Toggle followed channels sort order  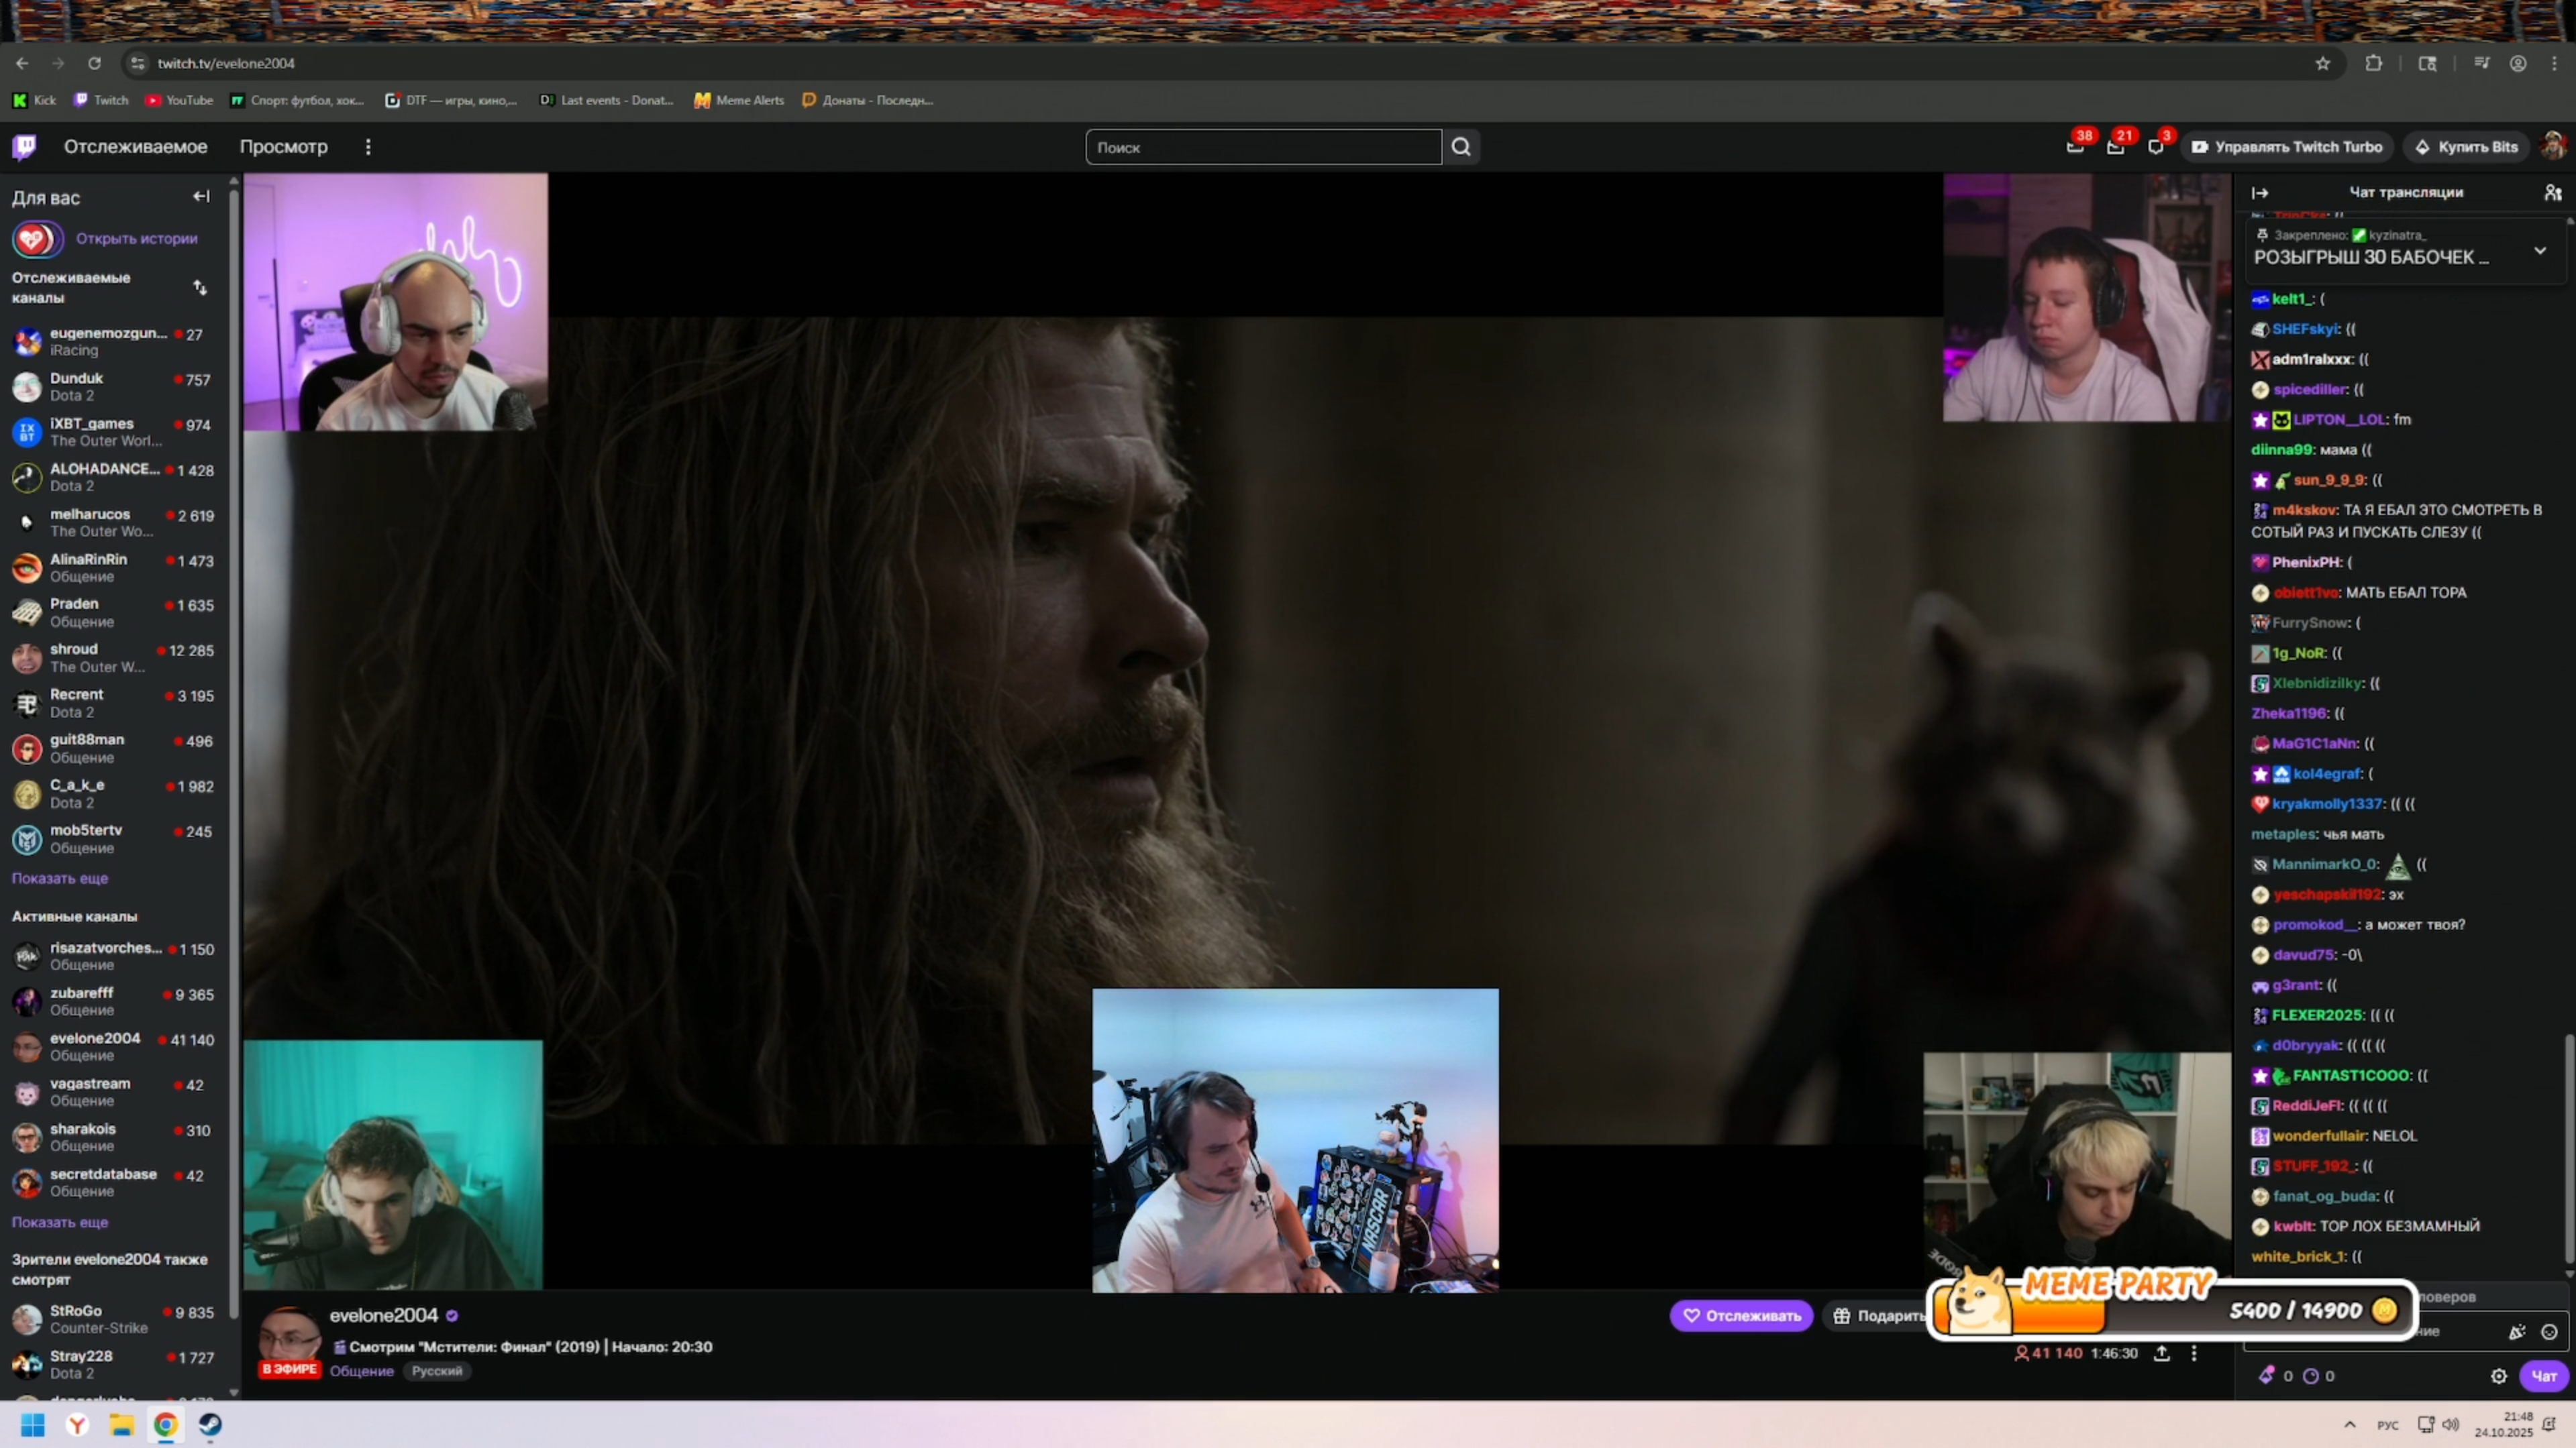200,288
